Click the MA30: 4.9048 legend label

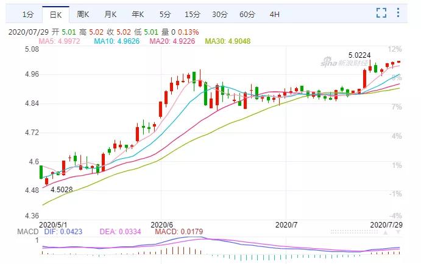tap(228, 41)
